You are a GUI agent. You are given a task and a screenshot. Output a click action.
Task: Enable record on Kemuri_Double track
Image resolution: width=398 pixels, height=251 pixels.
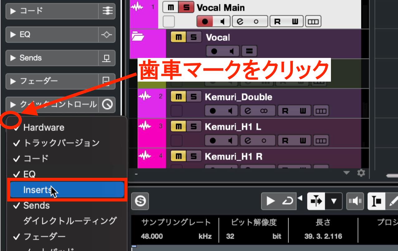pyautogui.click(x=213, y=111)
